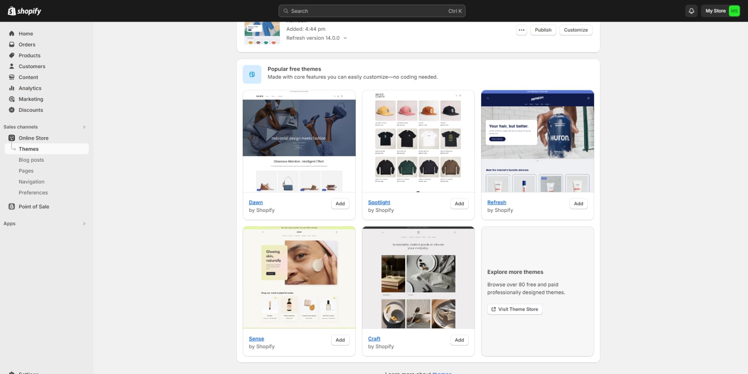This screenshot has width=748, height=374.
Task: Add the Spotlight theme
Action: click(x=459, y=204)
